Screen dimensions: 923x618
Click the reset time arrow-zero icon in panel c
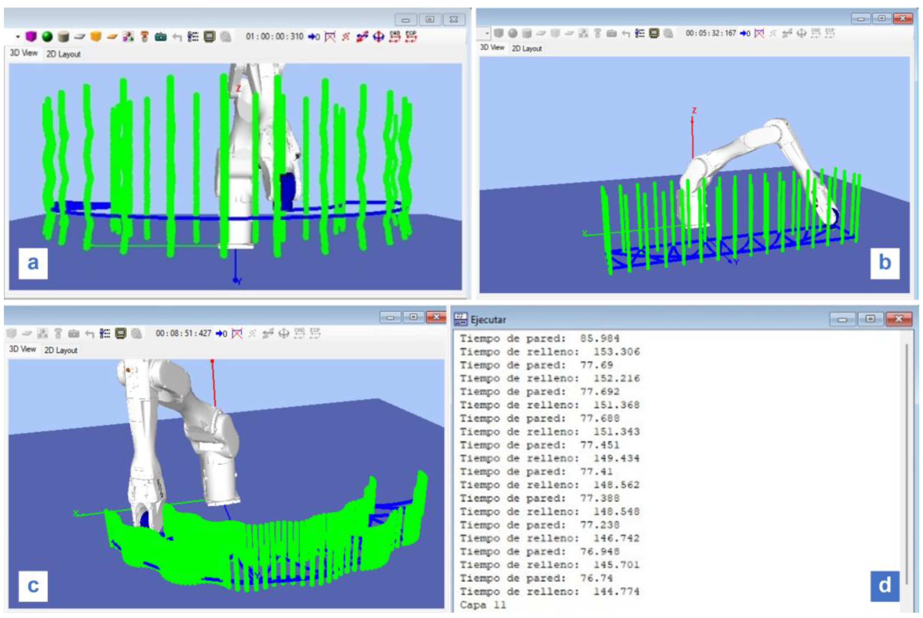222,334
